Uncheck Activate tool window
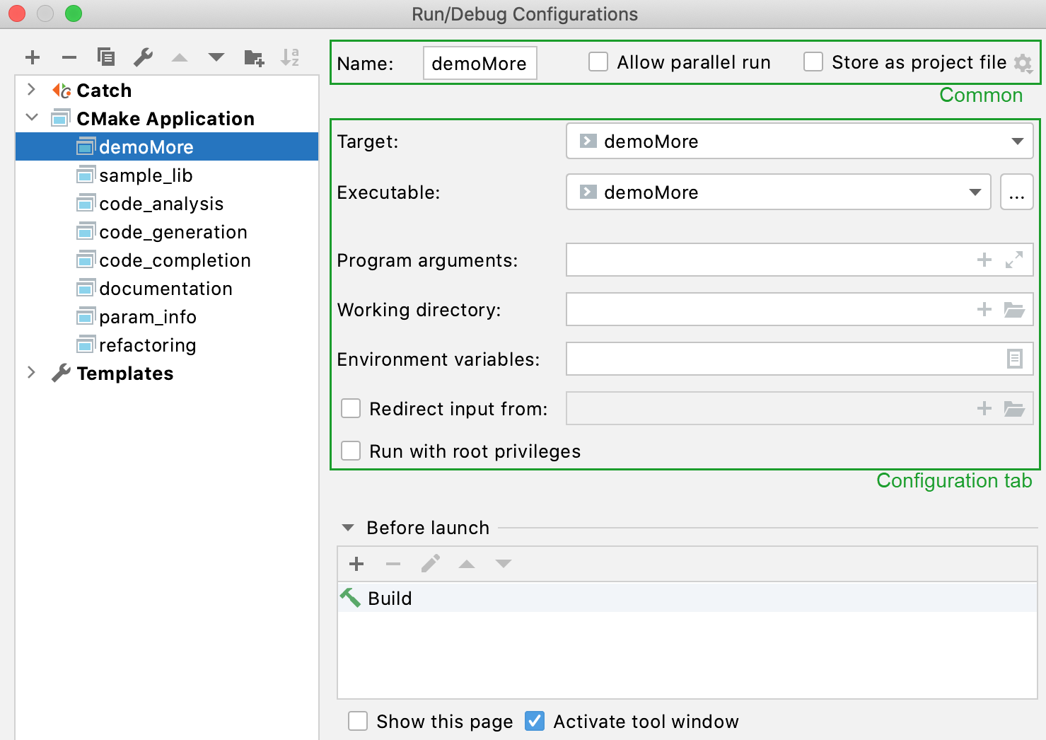Image resolution: width=1046 pixels, height=740 pixels. (x=534, y=721)
